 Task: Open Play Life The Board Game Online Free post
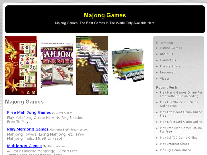tap(179, 104)
